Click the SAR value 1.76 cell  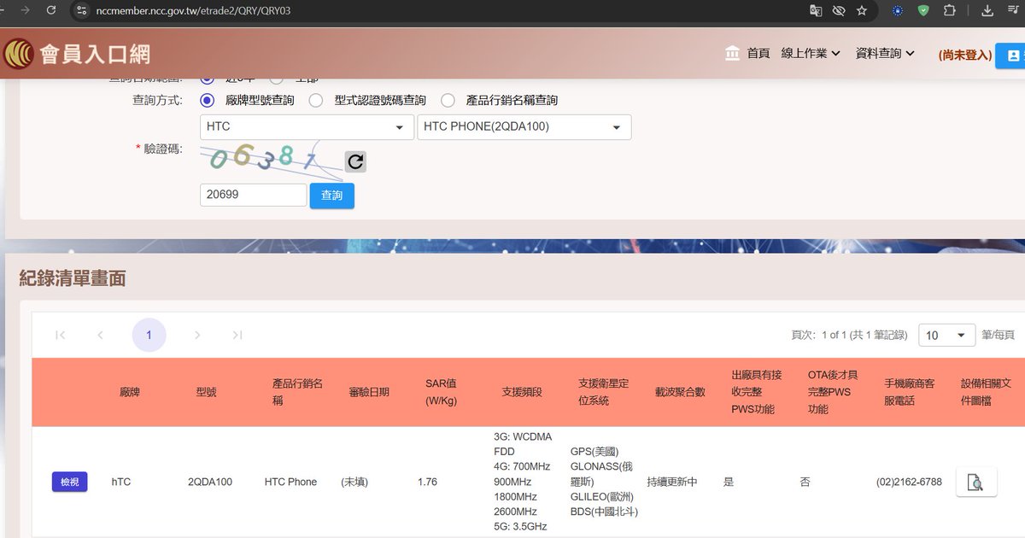point(427,482)
